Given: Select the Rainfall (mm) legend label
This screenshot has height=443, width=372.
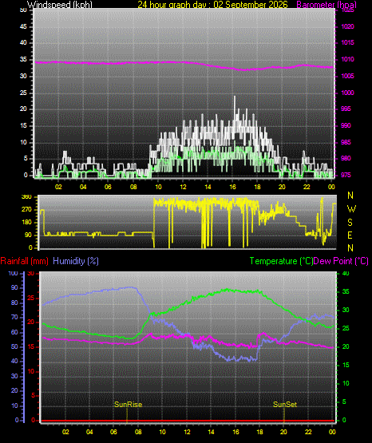Looking at the screenshot, I should tap(24, 261).
